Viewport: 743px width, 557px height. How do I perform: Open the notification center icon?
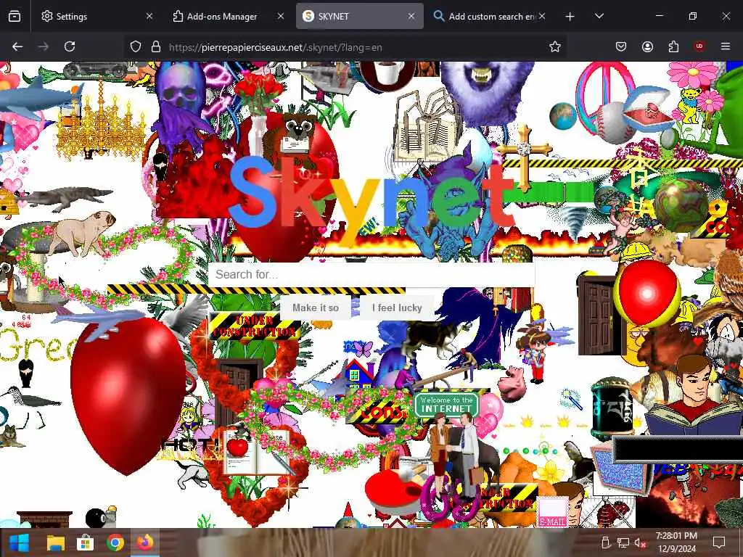click(719, 542)
